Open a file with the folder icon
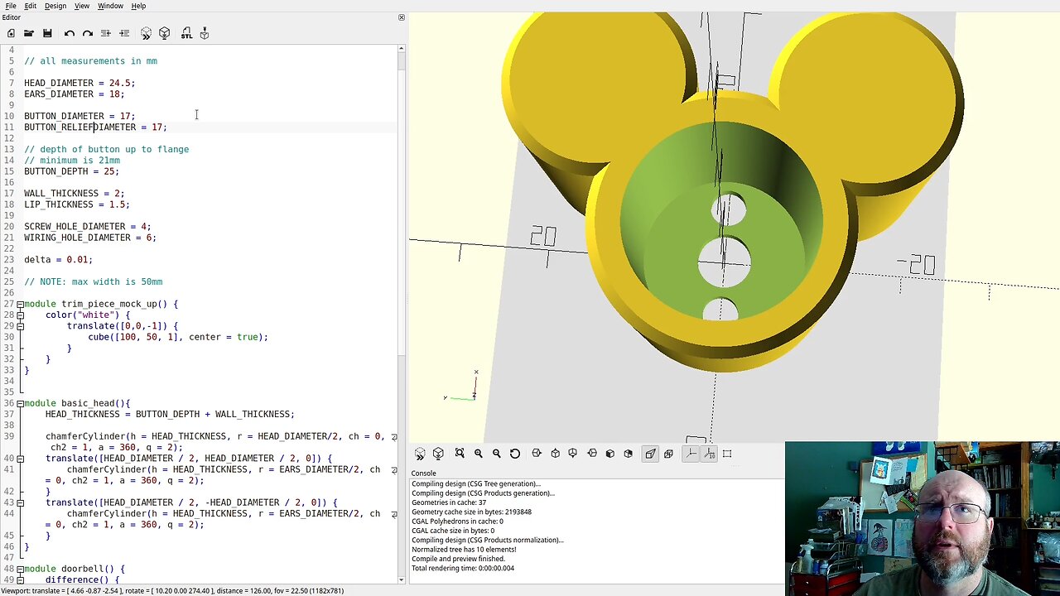 (x=29, y=33)
